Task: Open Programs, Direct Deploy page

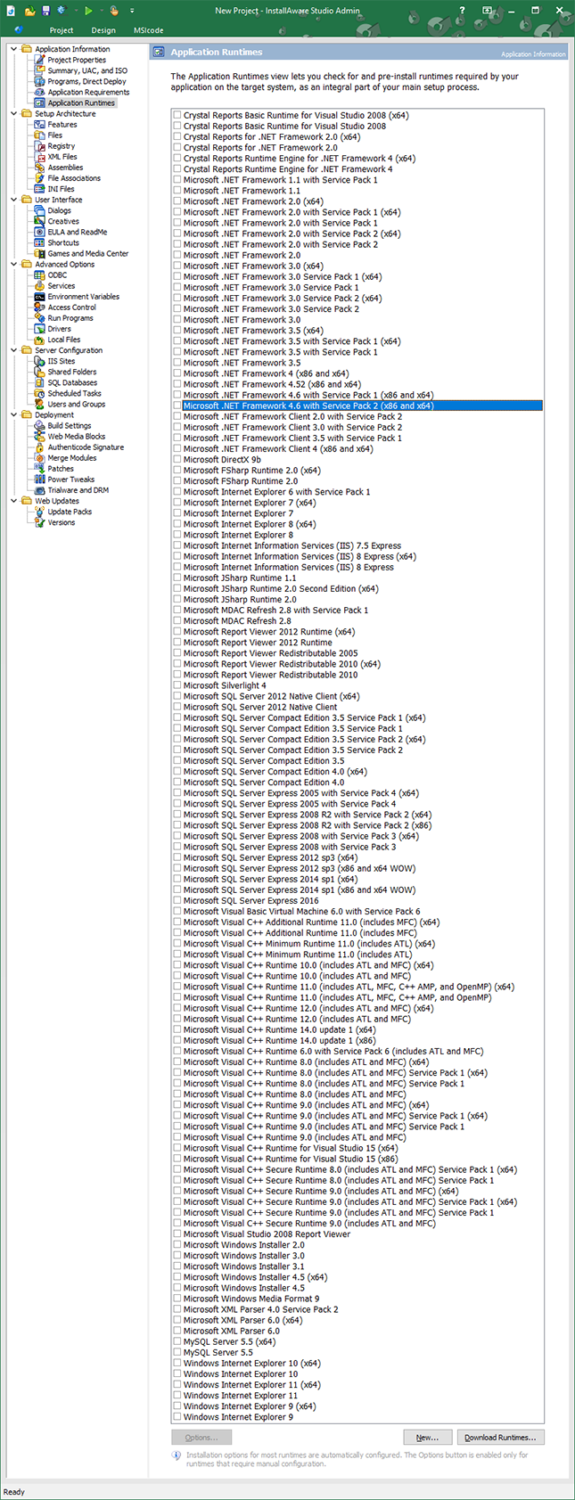Action: pos(86,81)
